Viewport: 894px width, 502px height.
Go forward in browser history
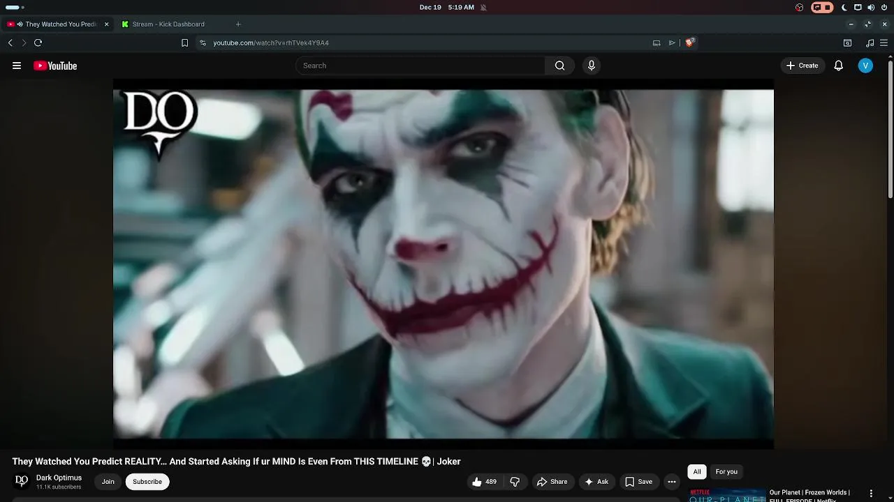[24, 43]
